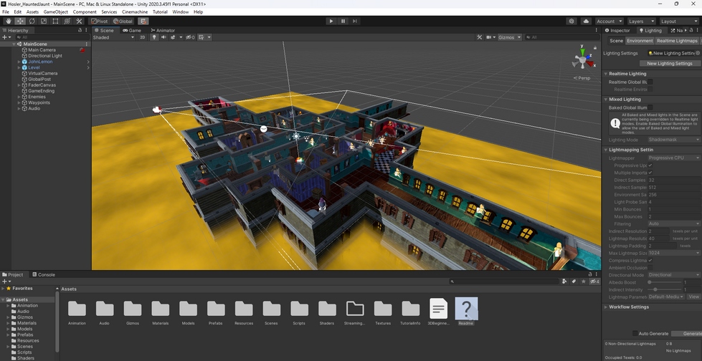
Task: Toggle grid snapping in the toolbar
Action: point(143,21)
